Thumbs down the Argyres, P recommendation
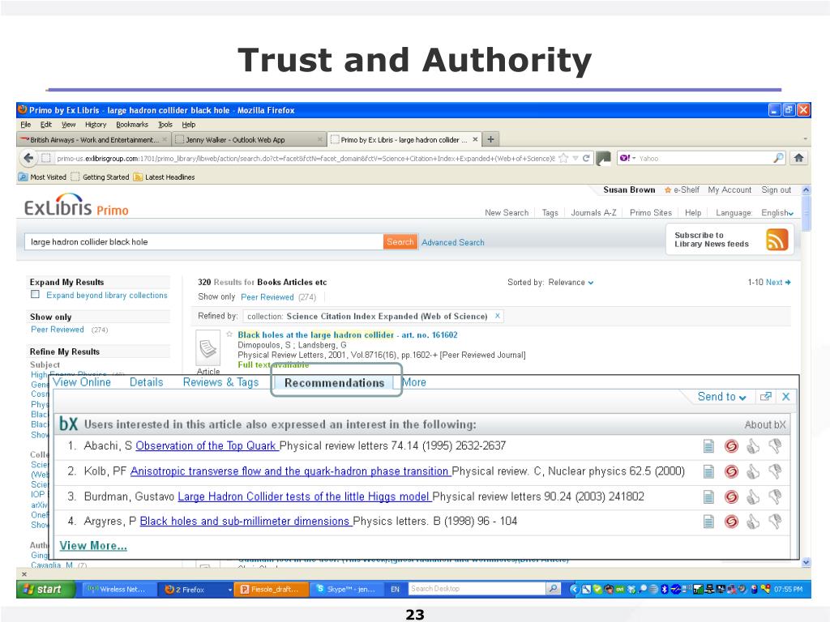The height and width of the screenshot is (622, 830). coord(775,522)
